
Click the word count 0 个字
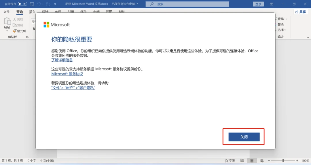(32, 161)
